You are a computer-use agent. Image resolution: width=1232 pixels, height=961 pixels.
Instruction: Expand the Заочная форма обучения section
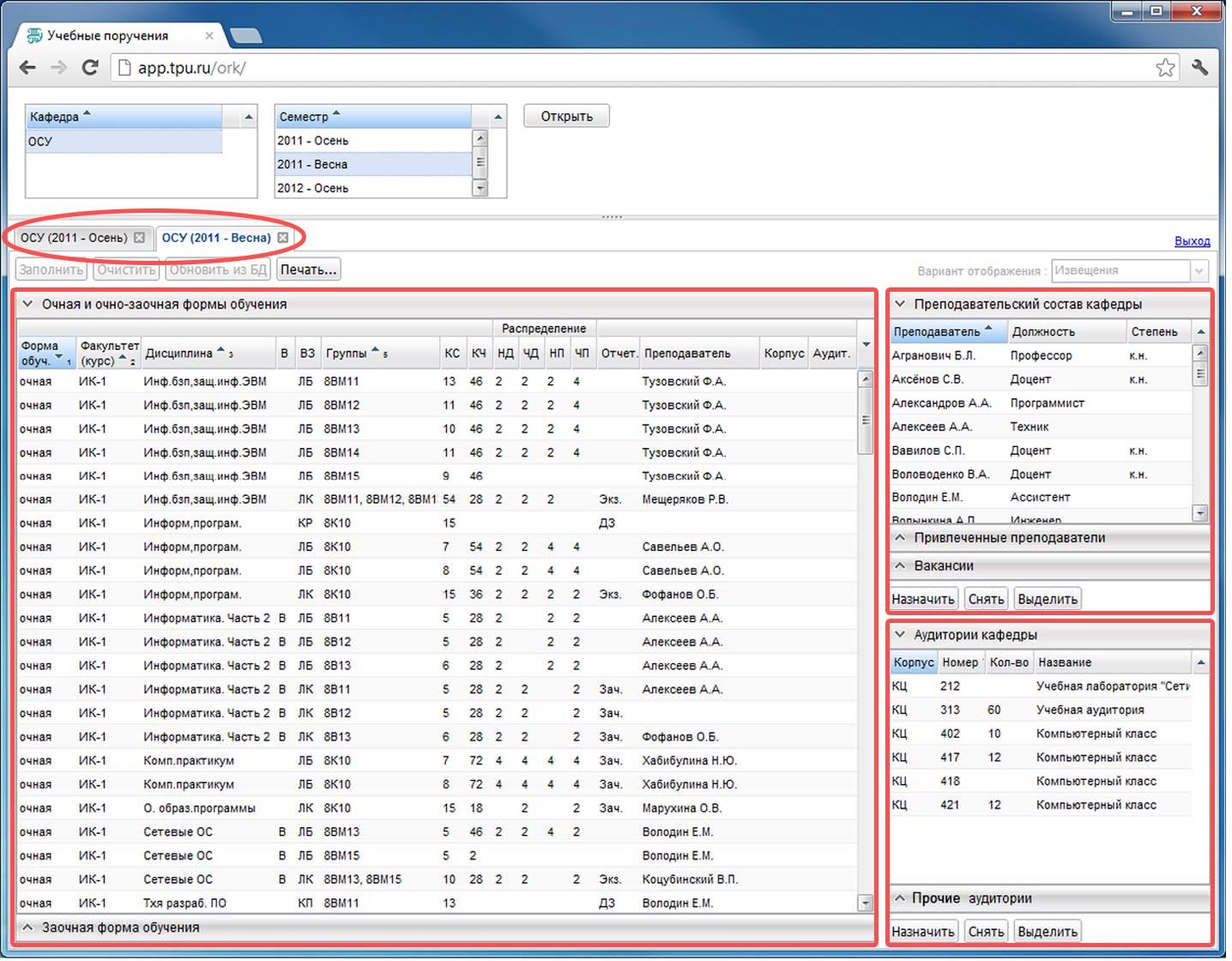pos(27,928)
